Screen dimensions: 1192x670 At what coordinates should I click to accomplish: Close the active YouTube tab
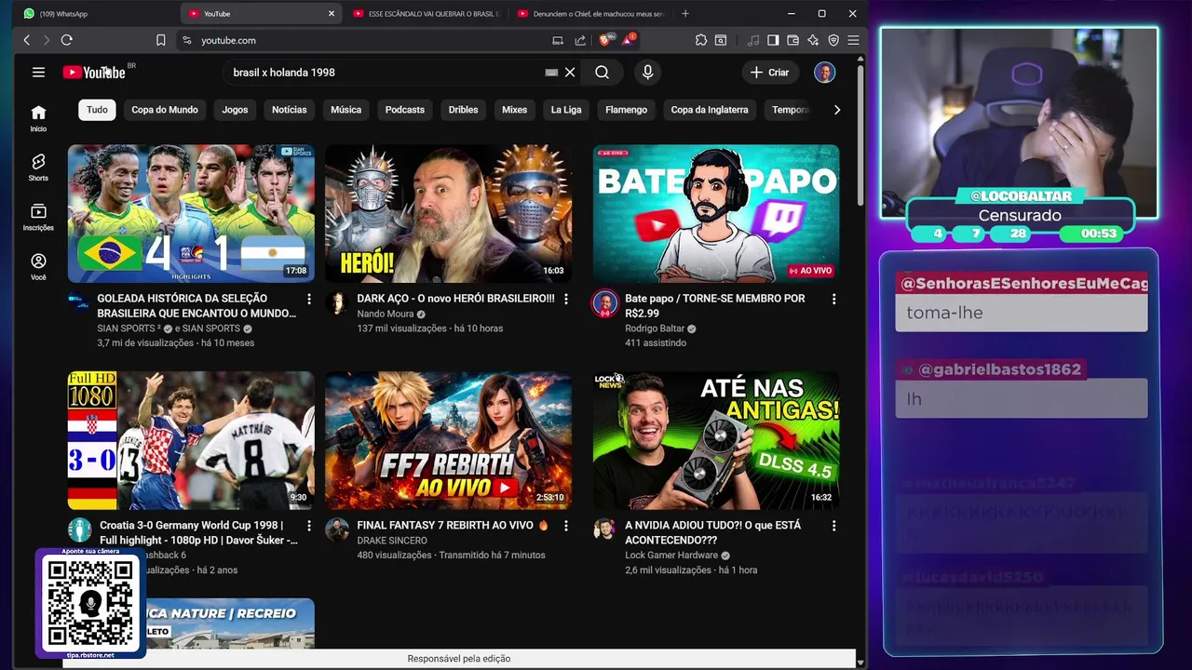331,13
